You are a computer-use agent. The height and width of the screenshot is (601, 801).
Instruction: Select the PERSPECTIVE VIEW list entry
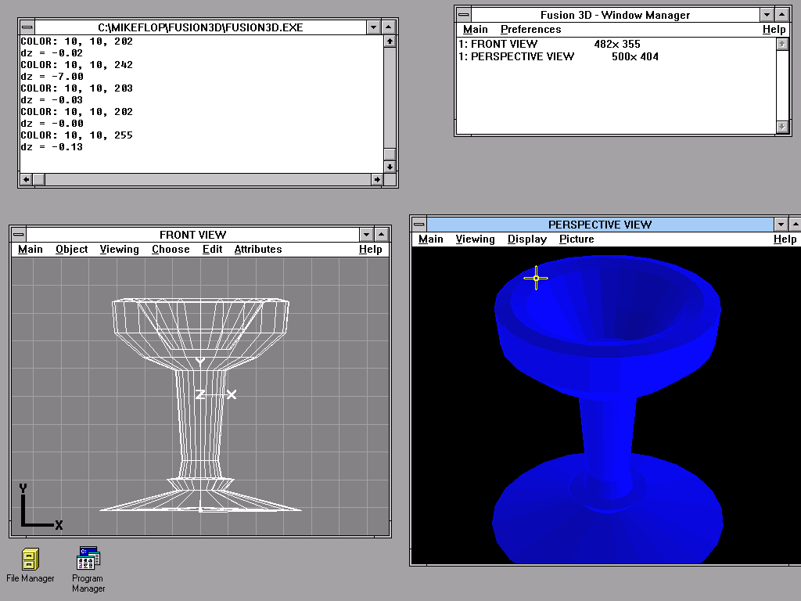pos(522,56)
